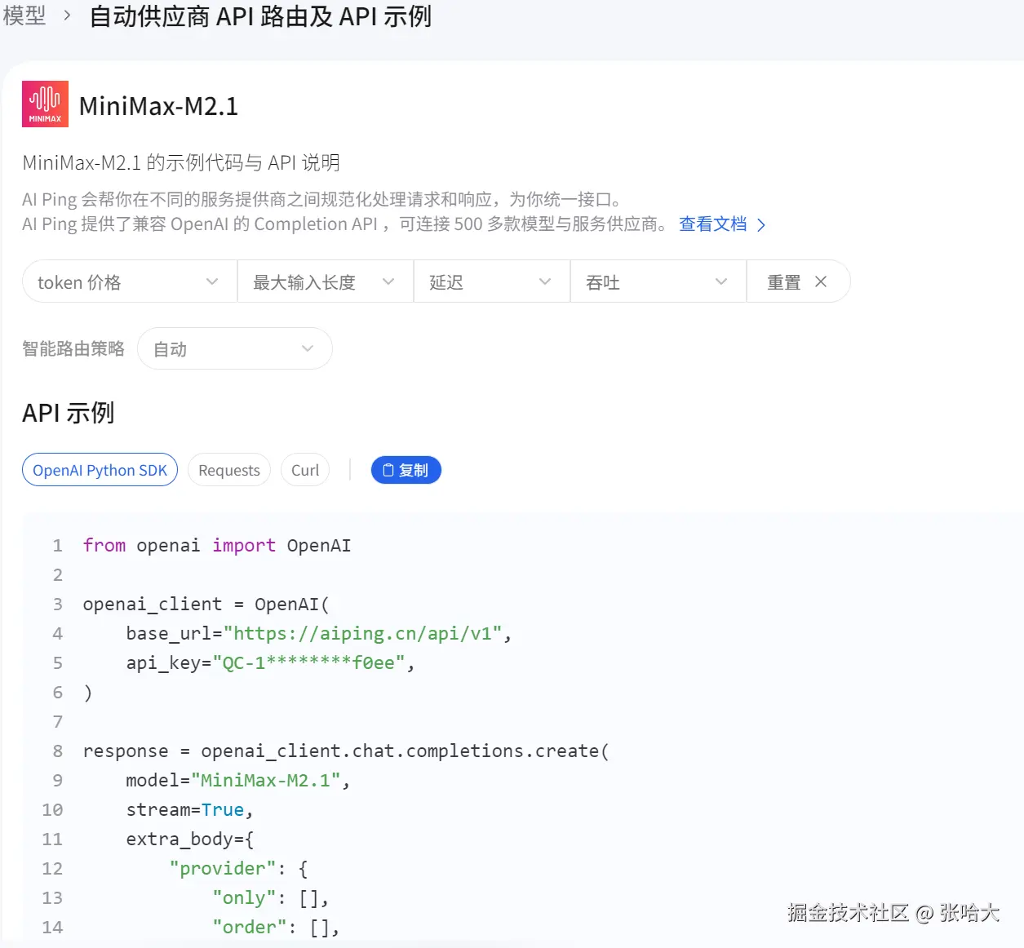Click the MiniMax-M2.1 model title
The height and width of the screenshot is (948, 1024).
158,106
